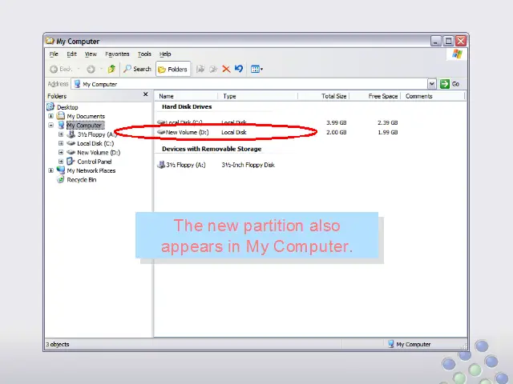
Task: Click the blue Undo icon
Action: tap(239, 69)
